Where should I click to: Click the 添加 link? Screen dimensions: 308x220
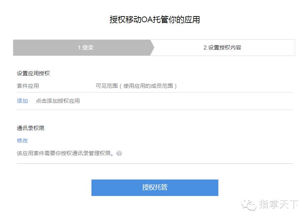click(x=22, y=101)
